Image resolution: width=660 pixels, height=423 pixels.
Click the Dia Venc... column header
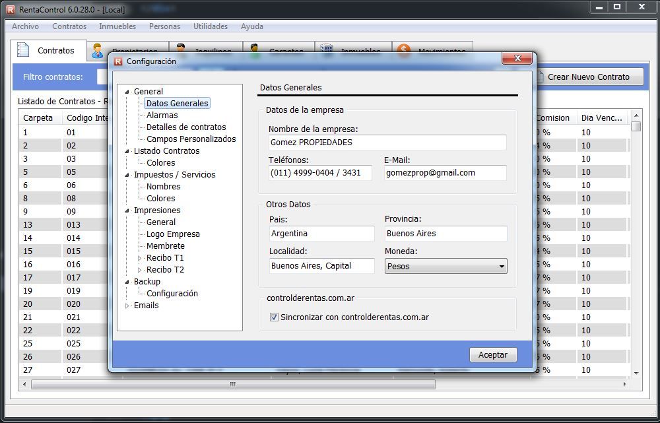(x=602, y=118)
